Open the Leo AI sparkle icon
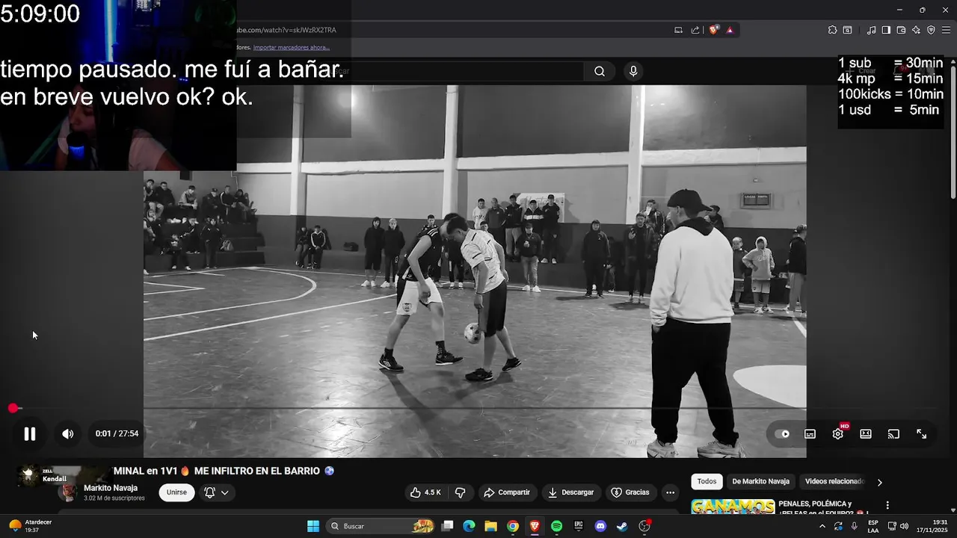This screenshot has height=538, width=957. tap(916, 30)
